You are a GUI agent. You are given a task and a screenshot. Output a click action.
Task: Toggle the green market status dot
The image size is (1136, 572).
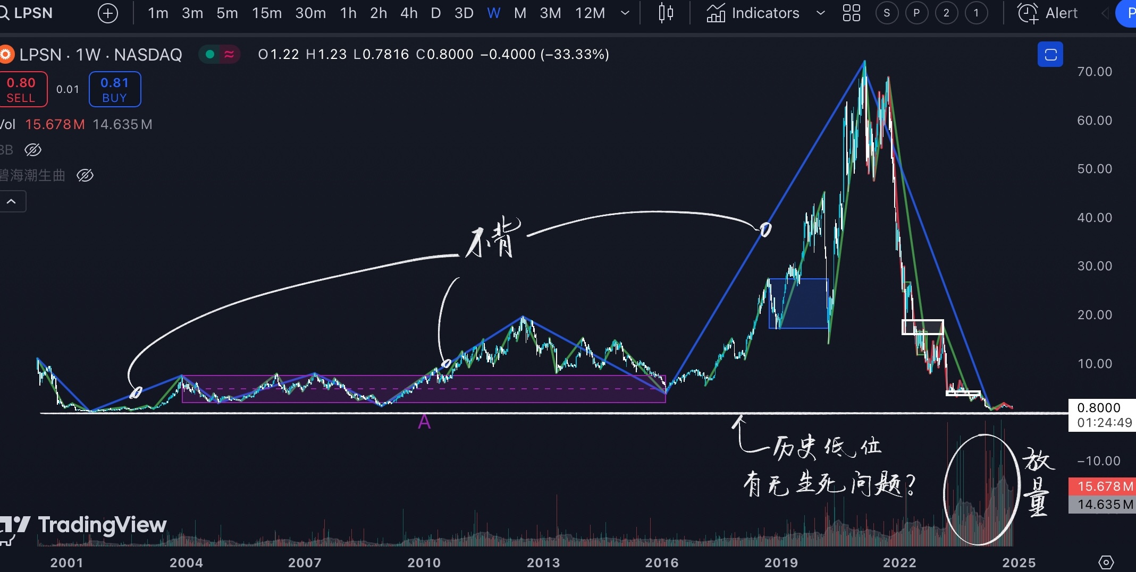coord(210,54)
